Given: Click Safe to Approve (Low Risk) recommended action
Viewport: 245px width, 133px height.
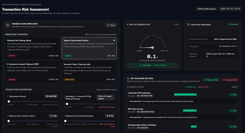Looking at the screenshot, I should click(x=225, y=39).
